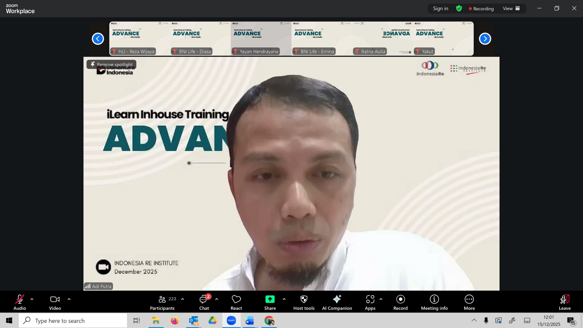Viewport: 583px width, 328px height.
Task: Click Remove spotlight button
Action: coord(111,65)
